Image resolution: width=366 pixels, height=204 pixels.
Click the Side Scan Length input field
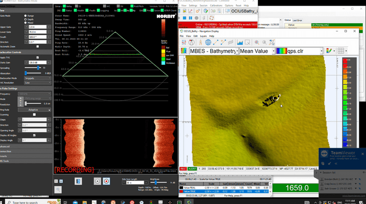(135, 183)
